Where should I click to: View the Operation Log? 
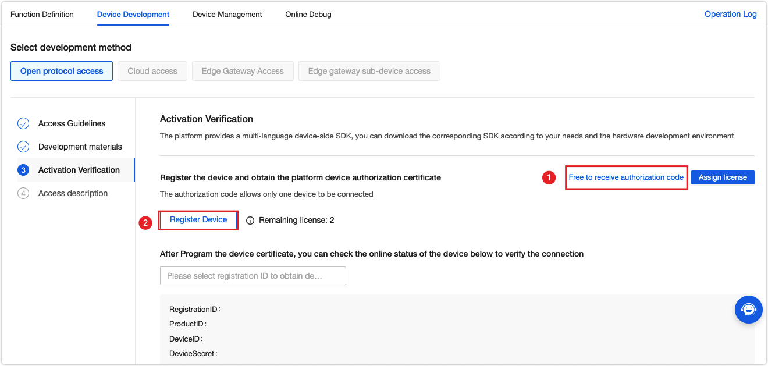coord(730,14)
